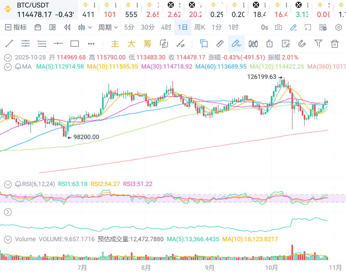The width and height of the screenshot is (346, 274).
Task: Open the 周期 period dropdown
Action: click(x=108, y=27)
